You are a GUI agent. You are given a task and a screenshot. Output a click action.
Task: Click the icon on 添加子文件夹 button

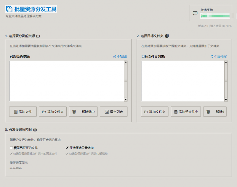[x=176, y=112]
